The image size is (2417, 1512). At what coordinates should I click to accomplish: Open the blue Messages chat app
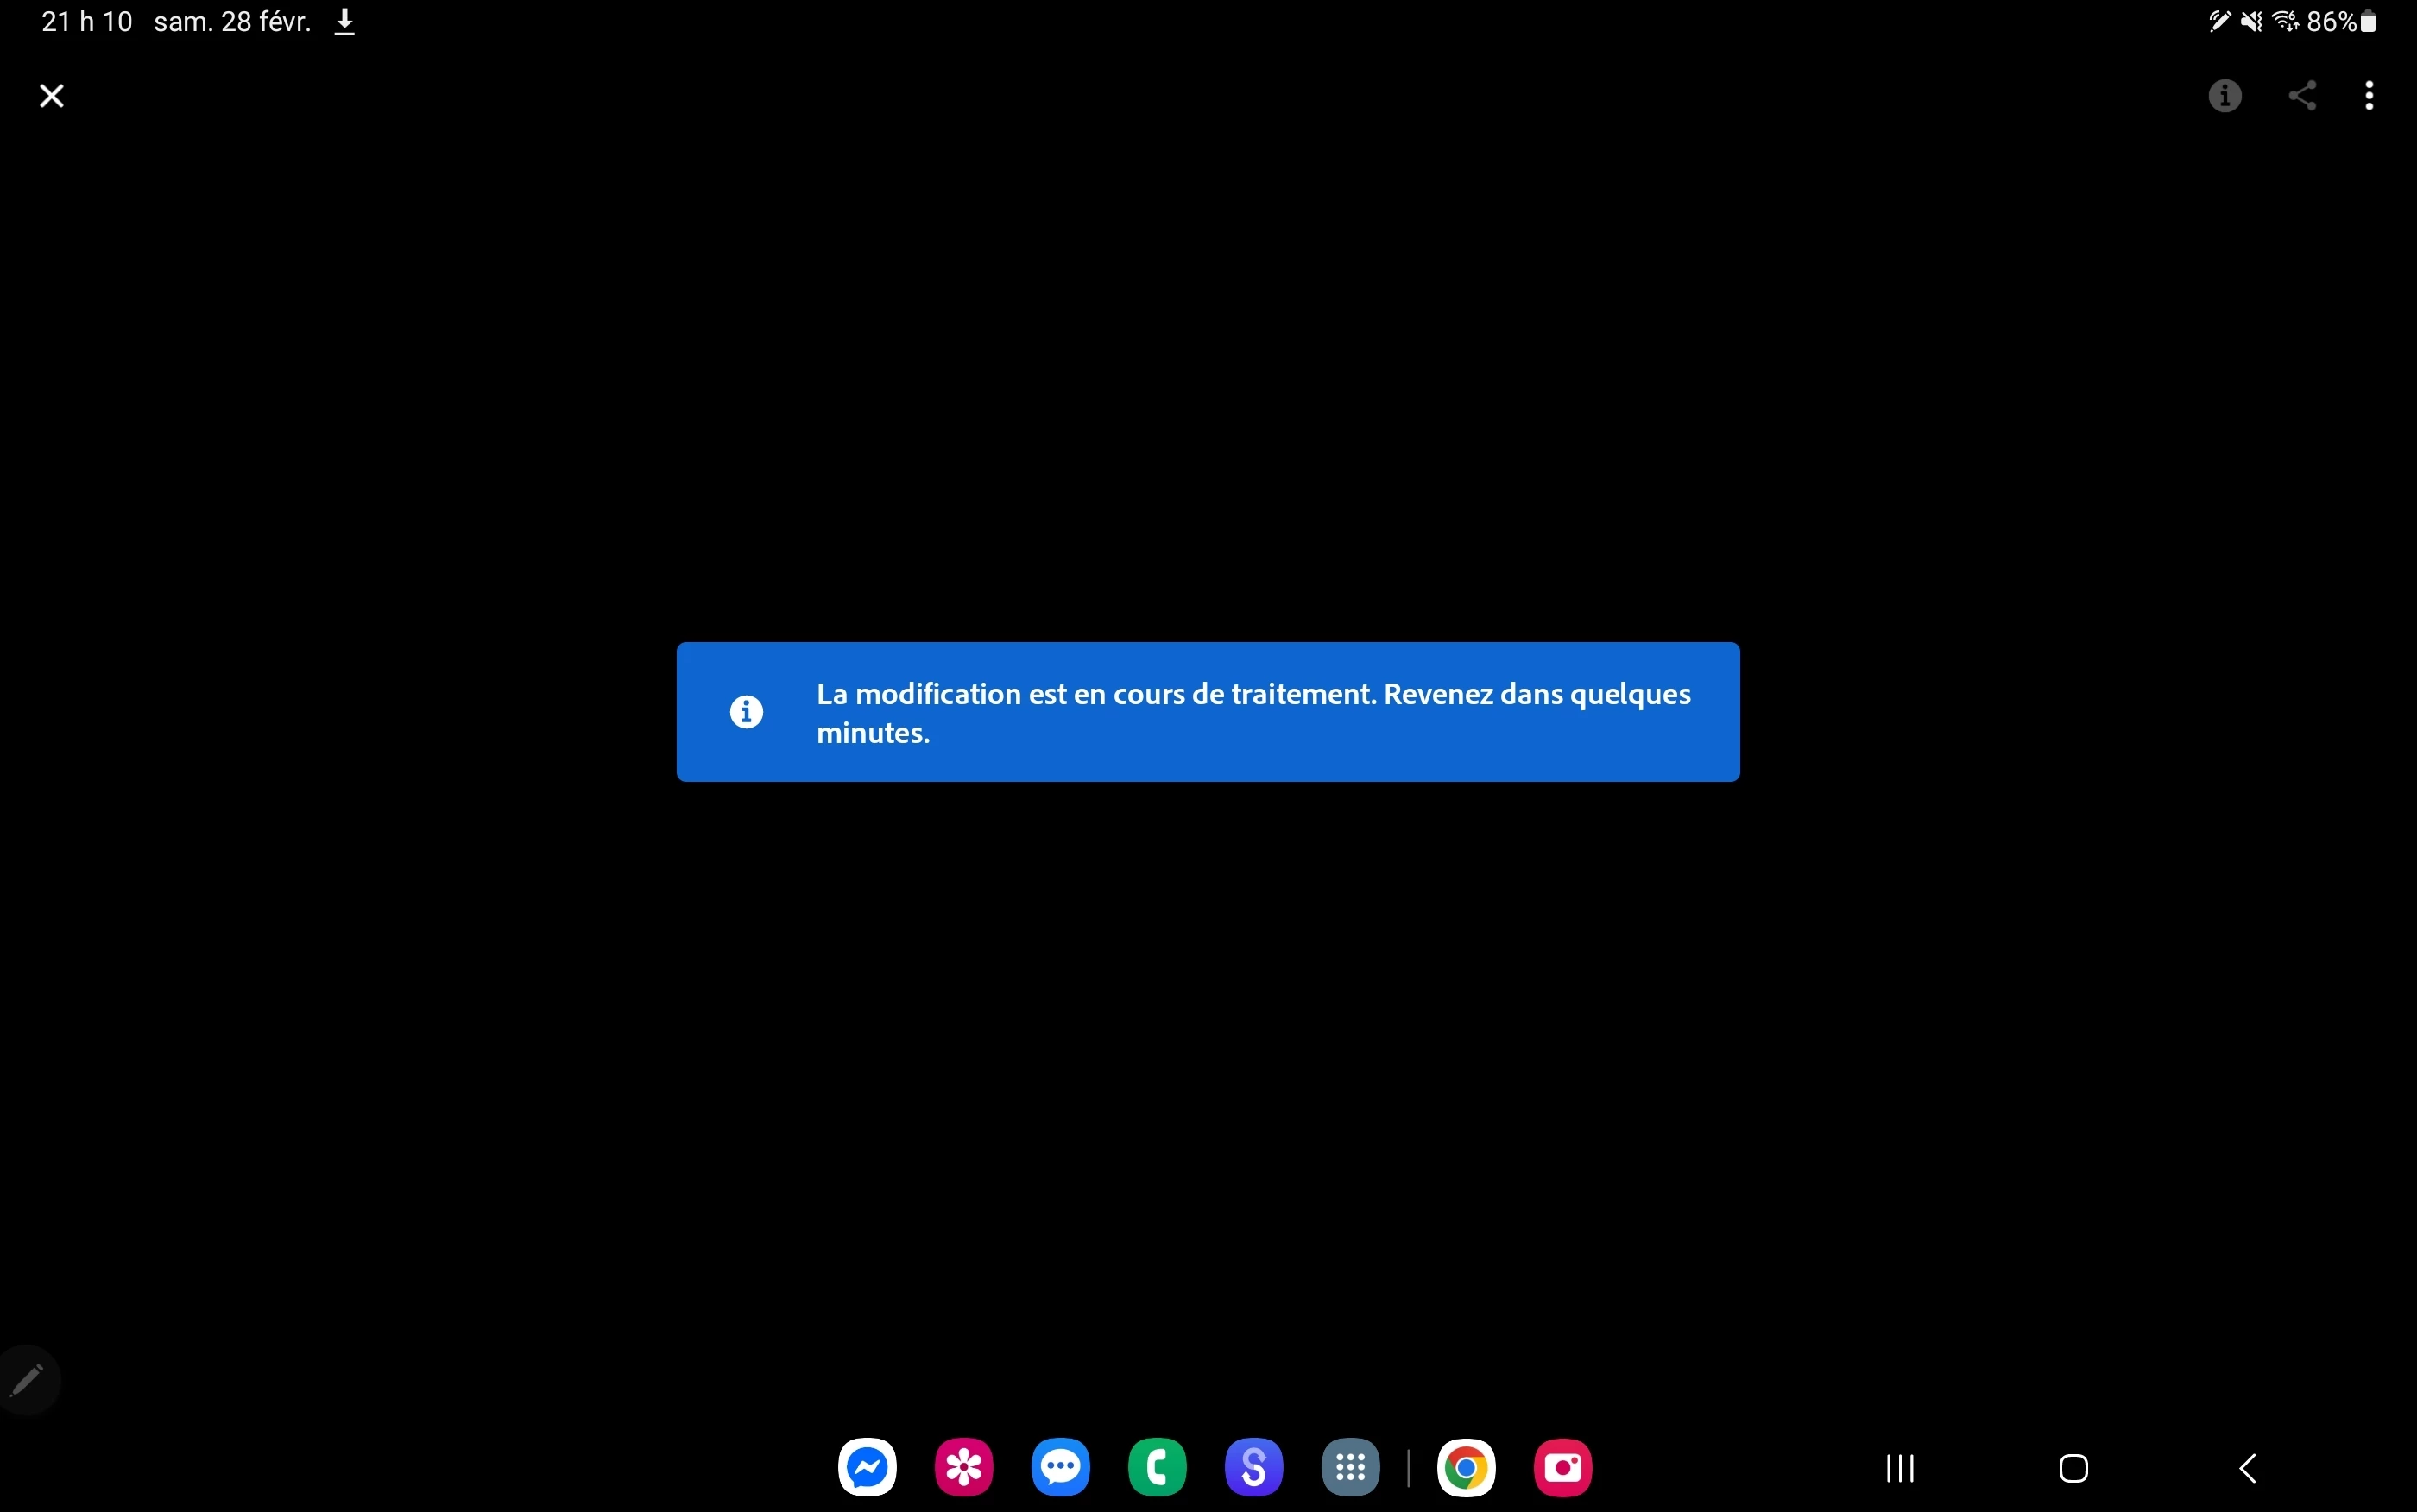click(x=1060, y=1467)
